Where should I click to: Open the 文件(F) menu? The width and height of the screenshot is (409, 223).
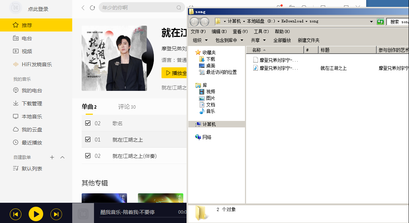(x=198, y=31)
